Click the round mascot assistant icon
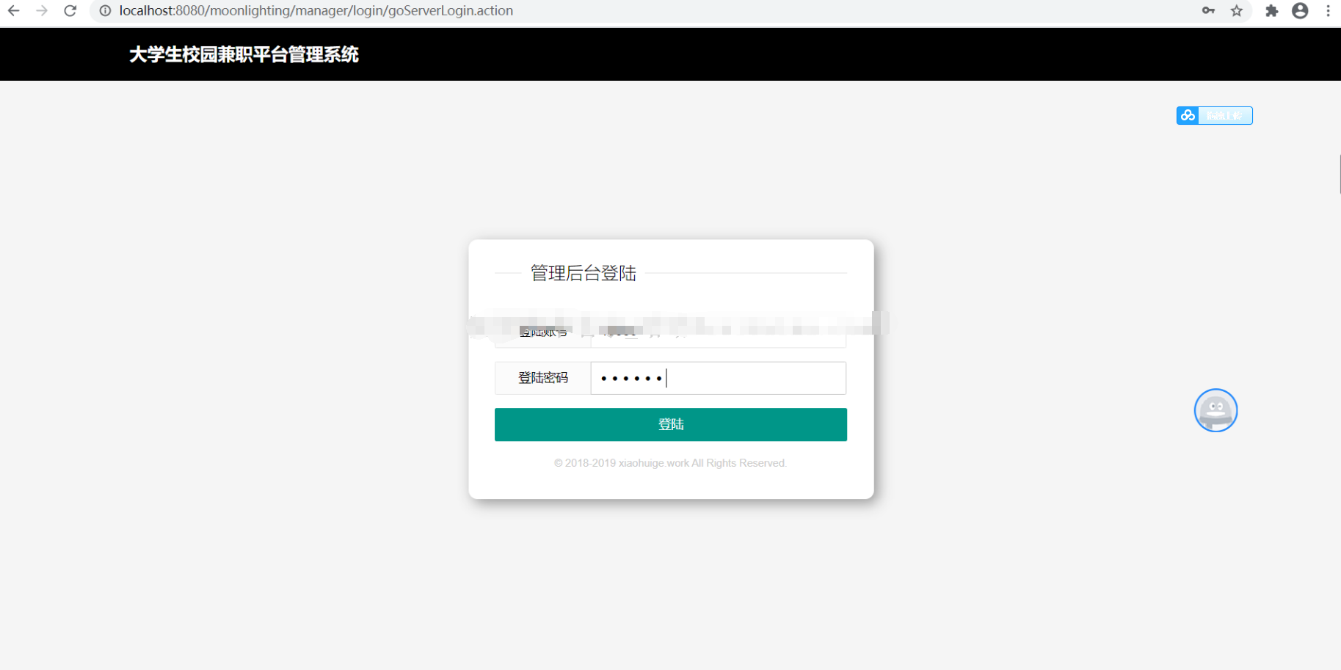Viewport: 1341px width, 670px height. coord(1215,410)
